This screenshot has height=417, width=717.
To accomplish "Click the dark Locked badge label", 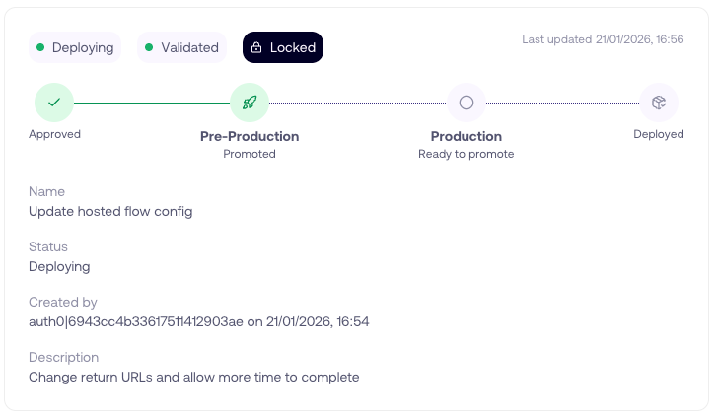I will click(x=293, y=47).
